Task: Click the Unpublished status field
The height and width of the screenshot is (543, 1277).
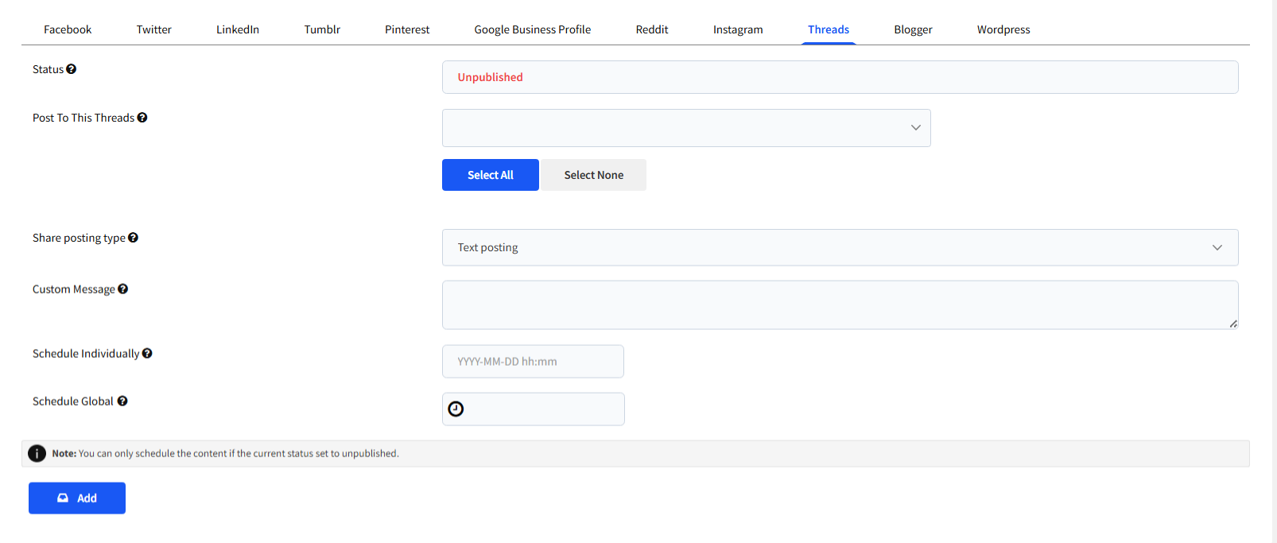Action: 840,77
